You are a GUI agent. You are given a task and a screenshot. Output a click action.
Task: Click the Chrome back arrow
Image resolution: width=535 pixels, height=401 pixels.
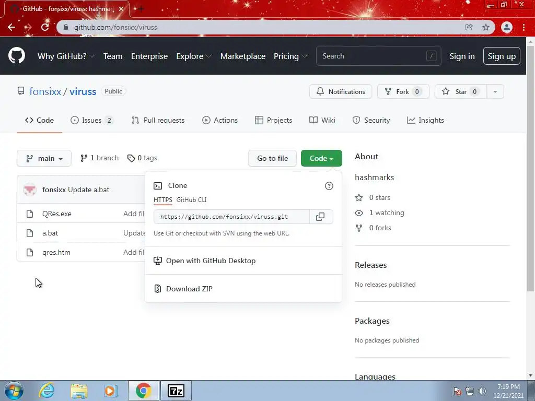(11, 27)
